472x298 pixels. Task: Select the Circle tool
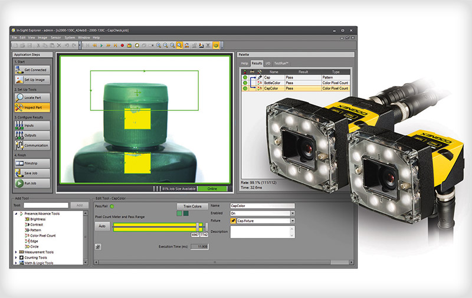pos(32,247)
